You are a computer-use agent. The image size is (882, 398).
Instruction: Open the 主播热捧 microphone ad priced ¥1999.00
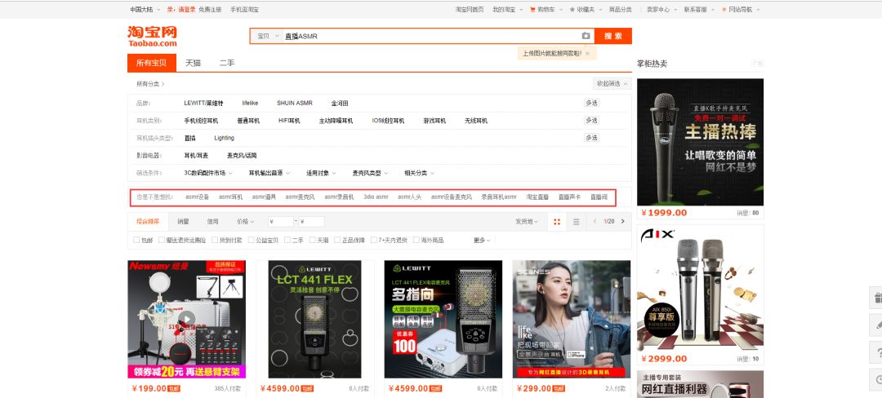click(x=701, y=142)
